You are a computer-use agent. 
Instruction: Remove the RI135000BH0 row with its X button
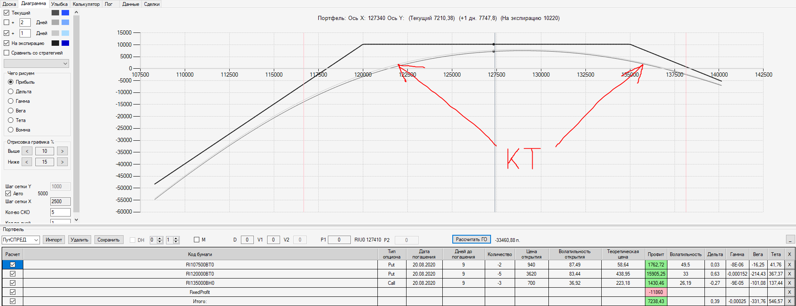(x=789, y=283)
